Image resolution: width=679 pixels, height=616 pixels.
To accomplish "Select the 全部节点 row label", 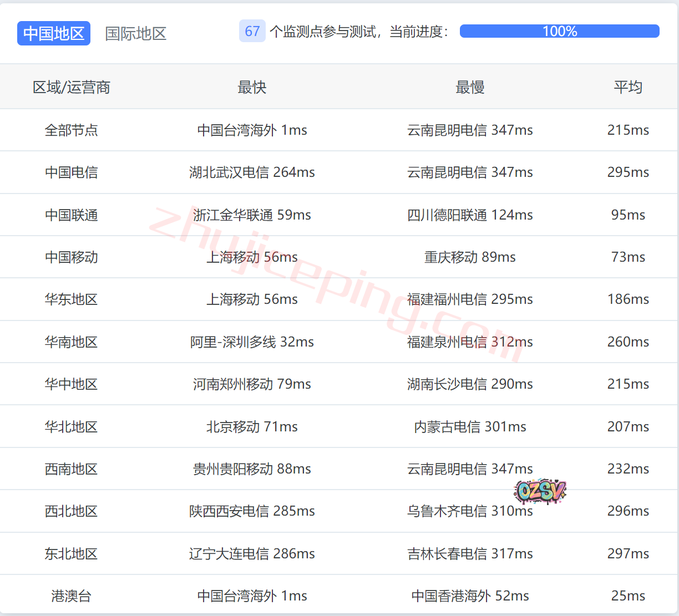I will click(x=72, y=130).
